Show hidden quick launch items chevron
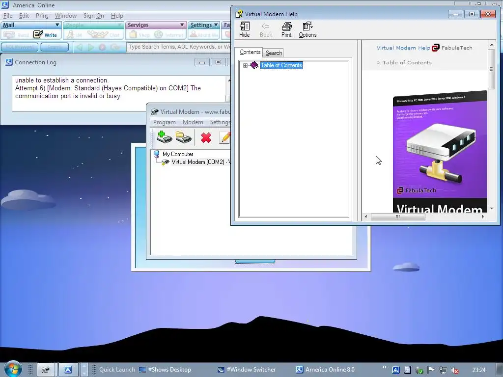The width and height of the screenshot is (503, 377). pos(384,367)
